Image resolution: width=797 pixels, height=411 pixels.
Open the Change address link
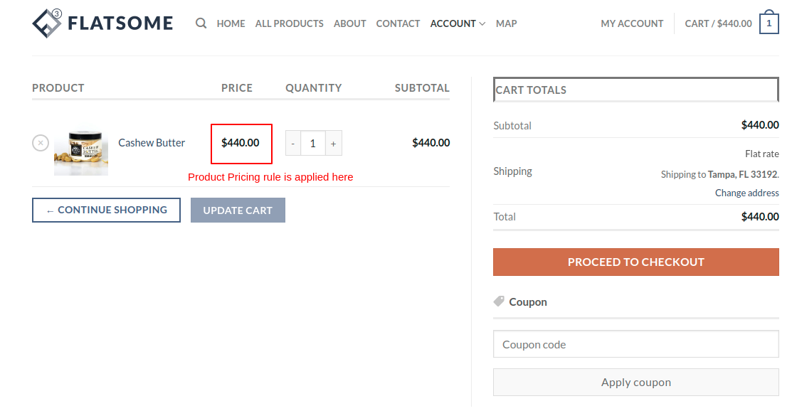(746, 193)
